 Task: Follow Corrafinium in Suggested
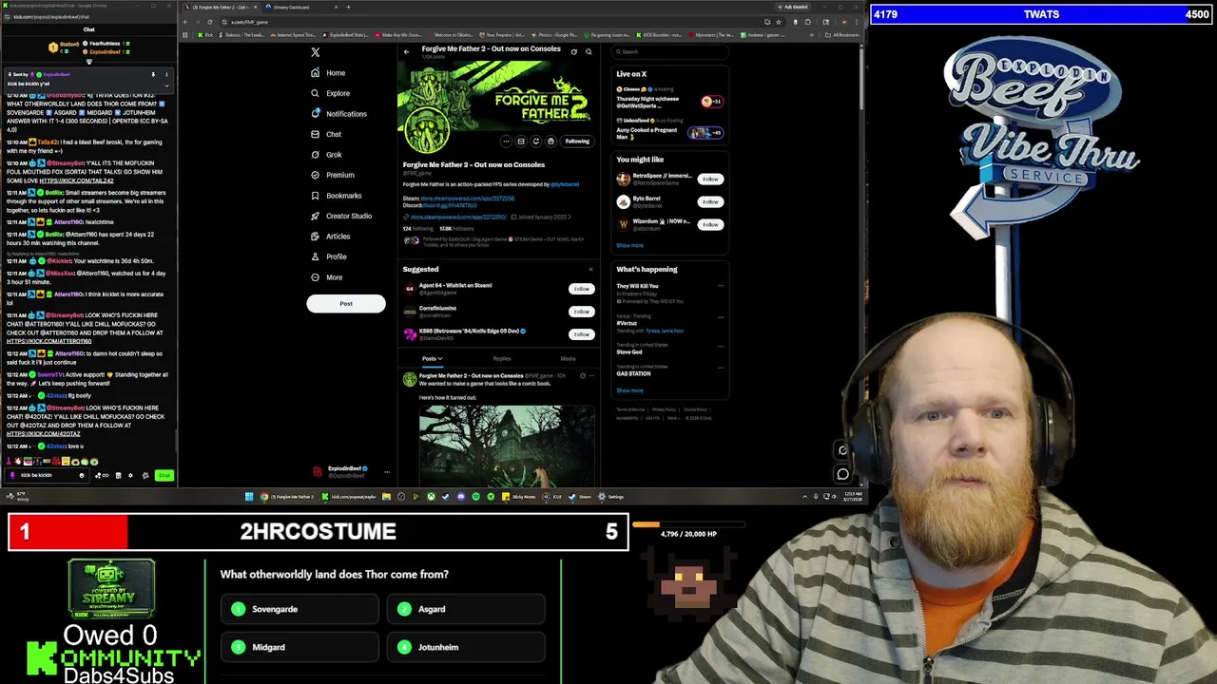click(x=581, y=312)
